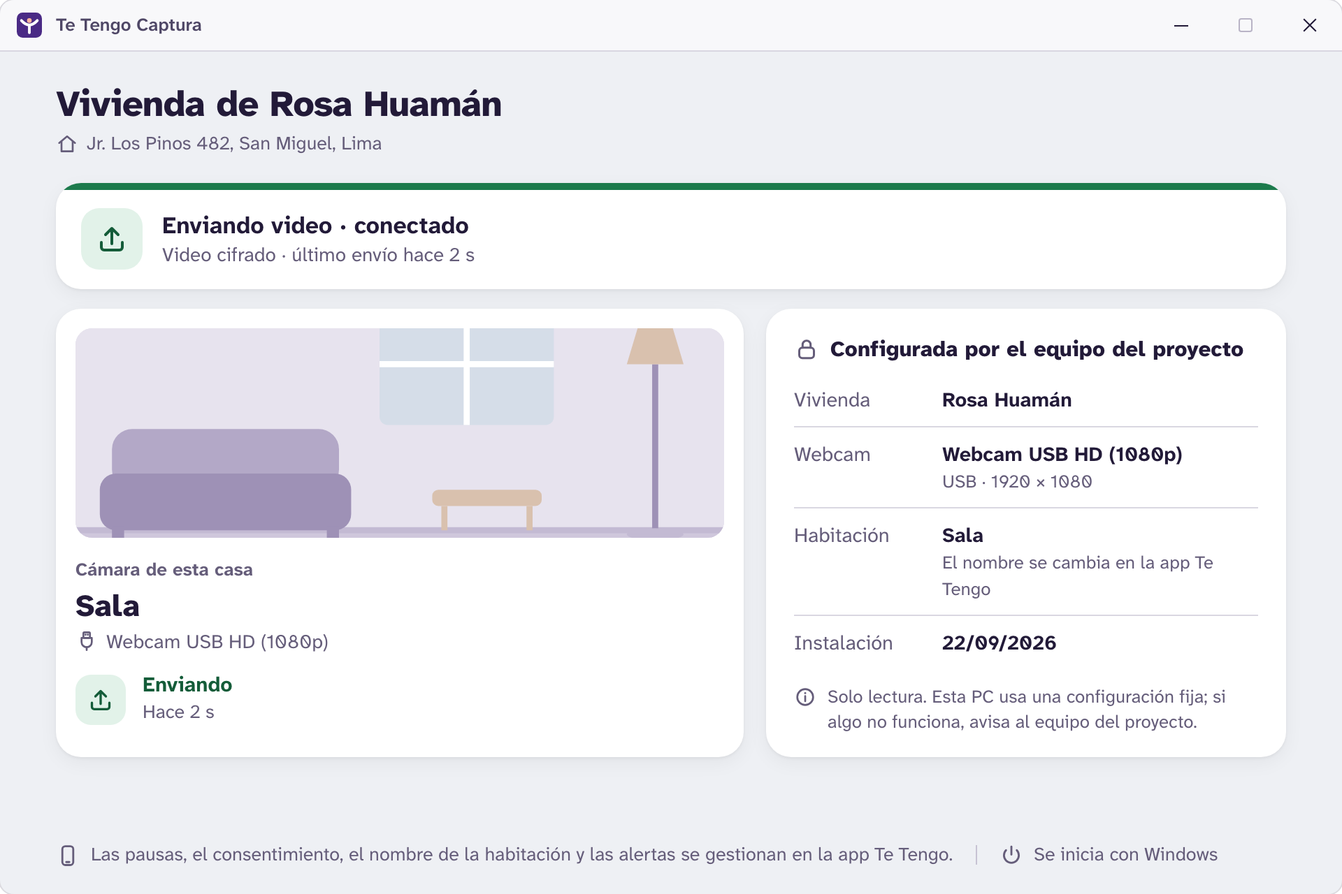The width and height of the screenshot is (1342, 894).
Task: Click the address Jr. Los Pinos 482
Action: click(x=234, y=143)
